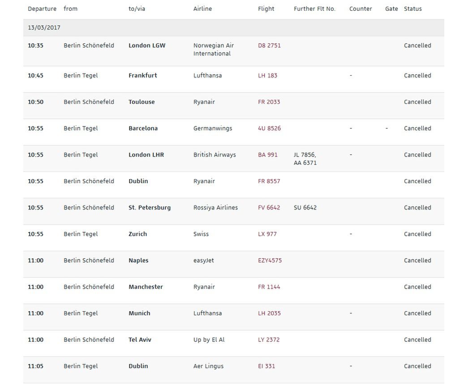Select destination Munich
Viewport: 460px width, 386px height.
(139, 313)
